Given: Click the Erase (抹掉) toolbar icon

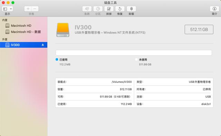Looking at the screenshot, I should pyautogui.click(x=109, y=9).
